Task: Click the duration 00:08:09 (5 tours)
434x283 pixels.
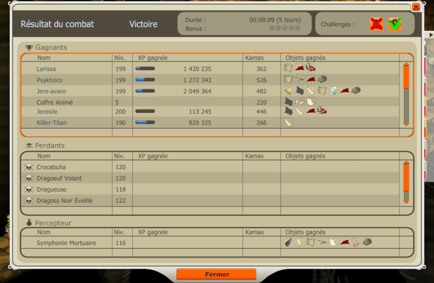Action: 275,20
